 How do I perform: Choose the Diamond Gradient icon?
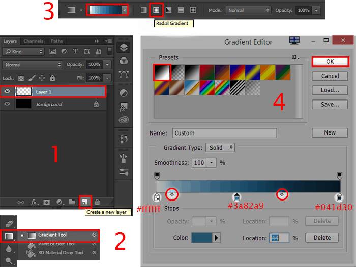pyautogui.click(x=193, y=10)
